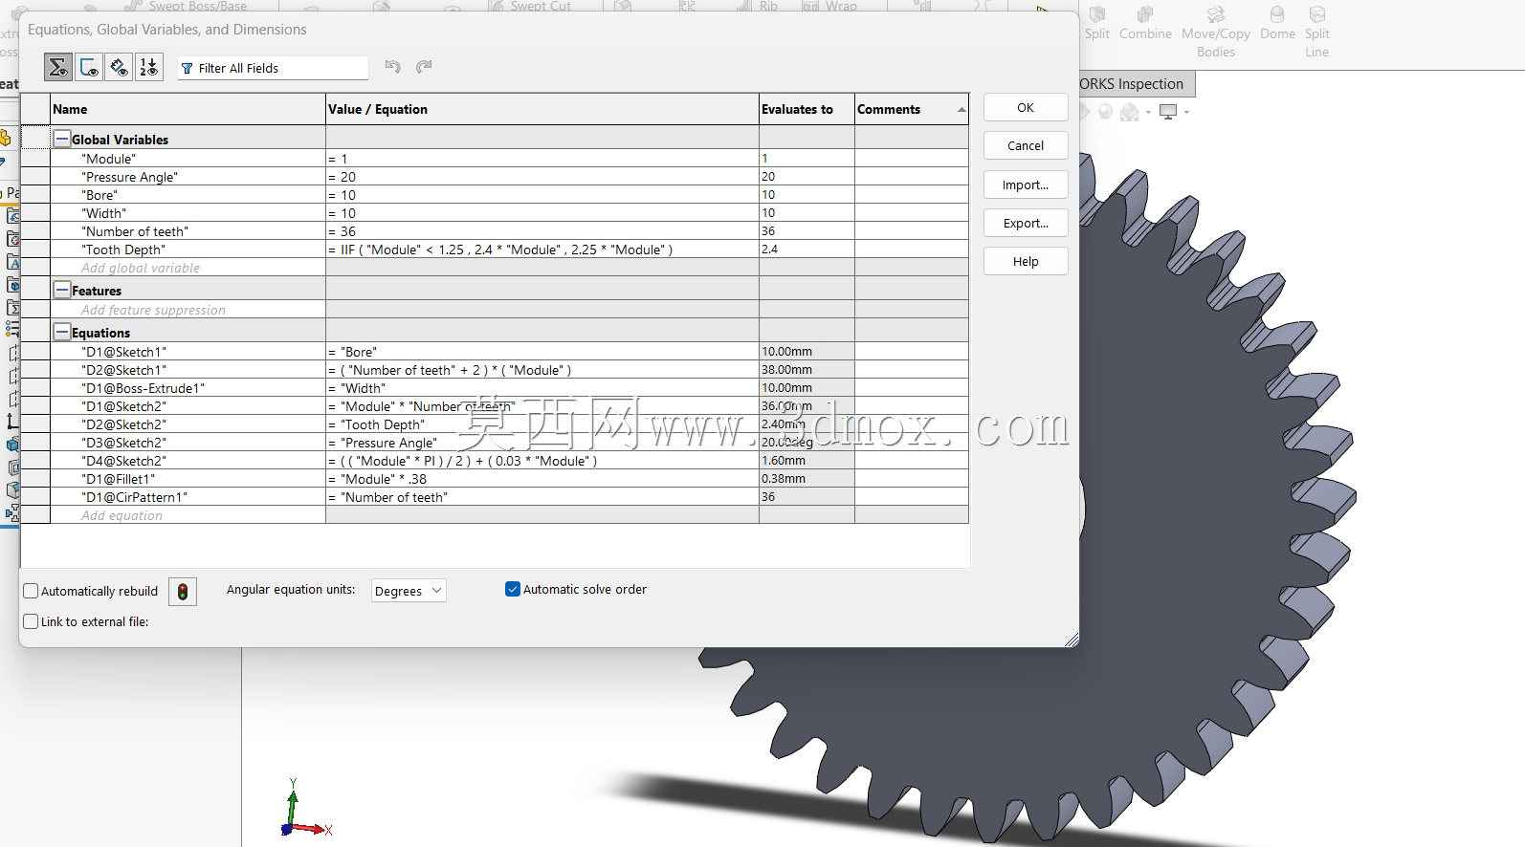Click the "D1@Sketch1" equation name
The image size is (1525, 847).
124,352
